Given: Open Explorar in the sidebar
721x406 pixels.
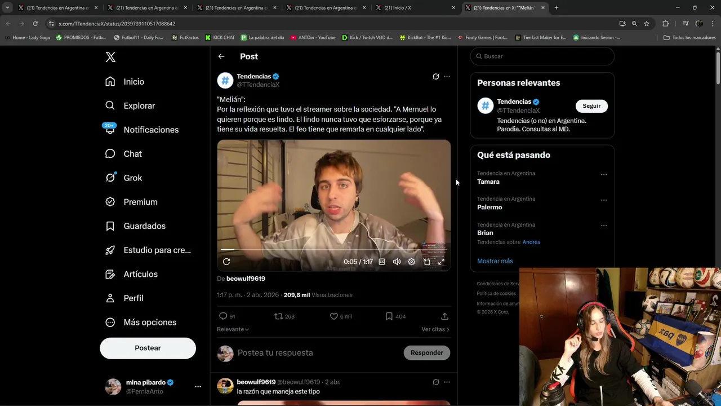Looking at the screenshot, I should [130, 105].
